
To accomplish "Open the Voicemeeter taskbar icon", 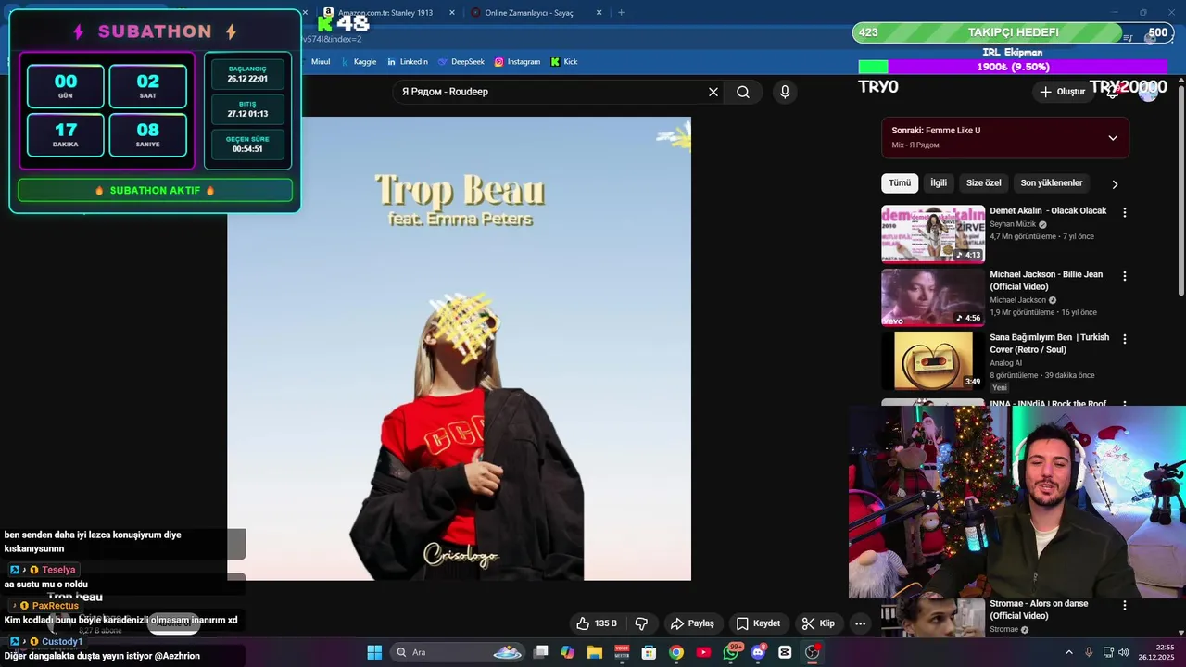I will (623, 652).
